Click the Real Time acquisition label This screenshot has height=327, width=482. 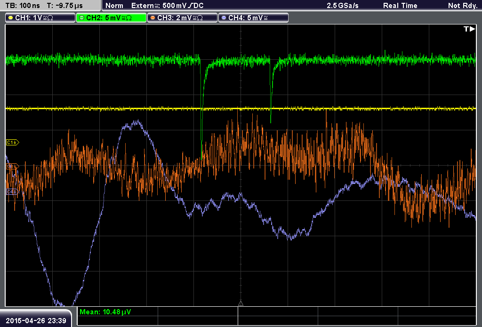click(x=400, y=6)
